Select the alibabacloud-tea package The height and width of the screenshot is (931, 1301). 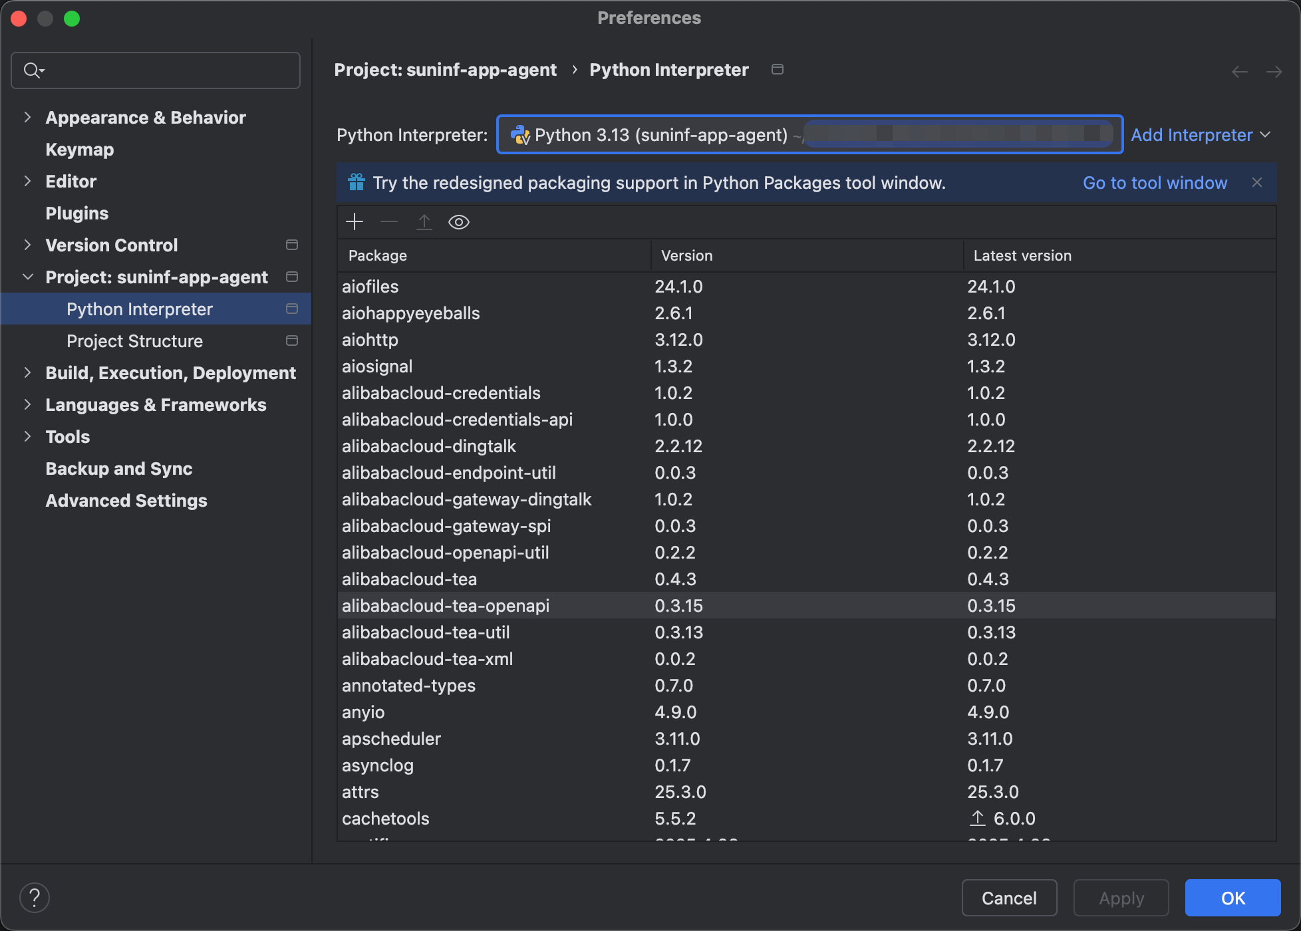point(807,579)
